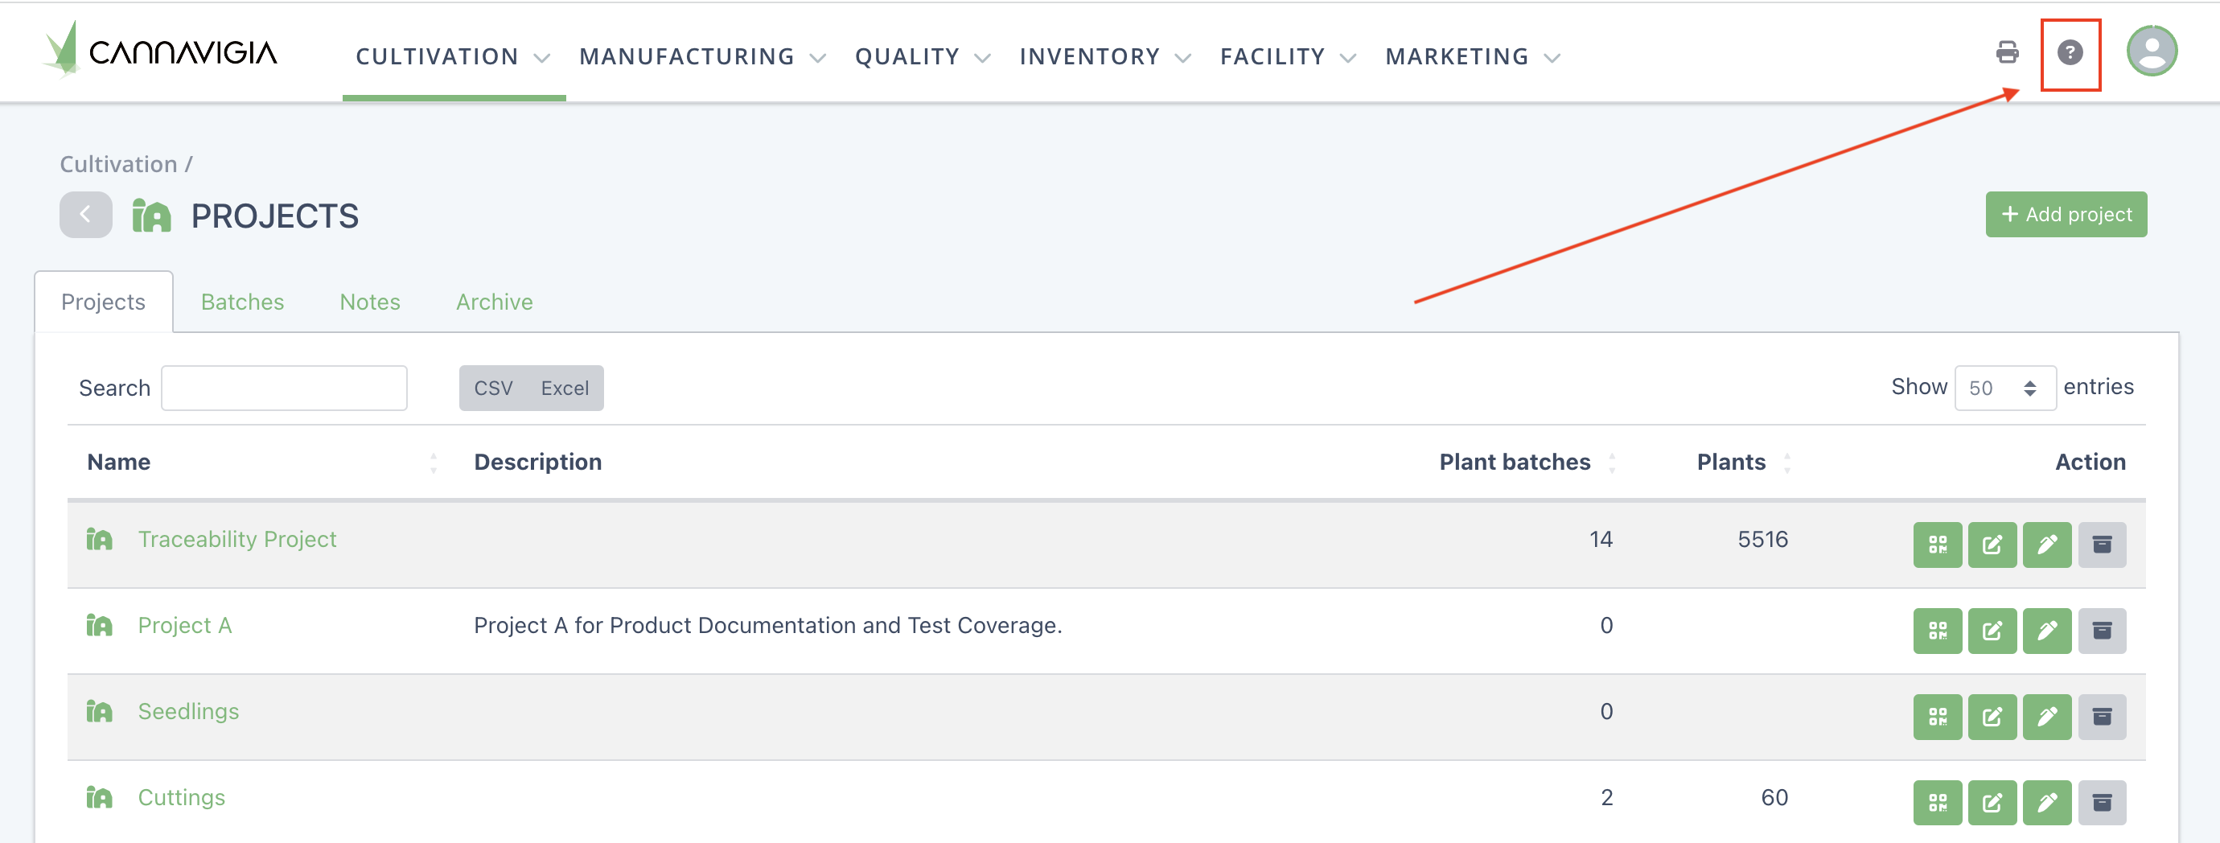Click the Cannavigia logo
The image size is (2220, 843).
[161, 51]
